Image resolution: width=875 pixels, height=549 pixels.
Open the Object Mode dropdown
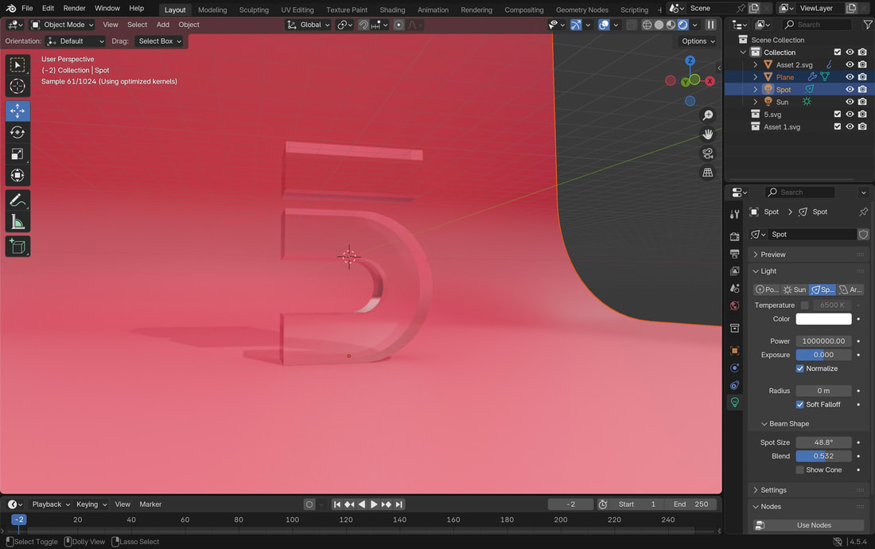pos(62,25)
